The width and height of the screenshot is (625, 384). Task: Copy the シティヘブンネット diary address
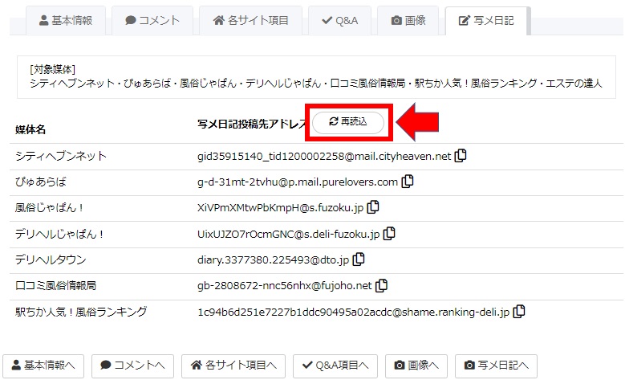(x=461, y=155)
